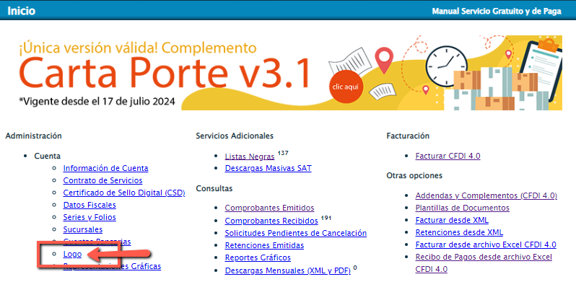
Task: Open the Inicio header item
Action: pos(22,11)
